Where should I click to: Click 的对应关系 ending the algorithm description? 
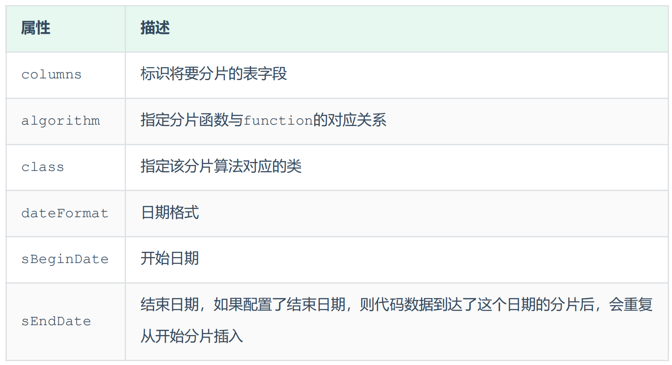pos(349,120)
